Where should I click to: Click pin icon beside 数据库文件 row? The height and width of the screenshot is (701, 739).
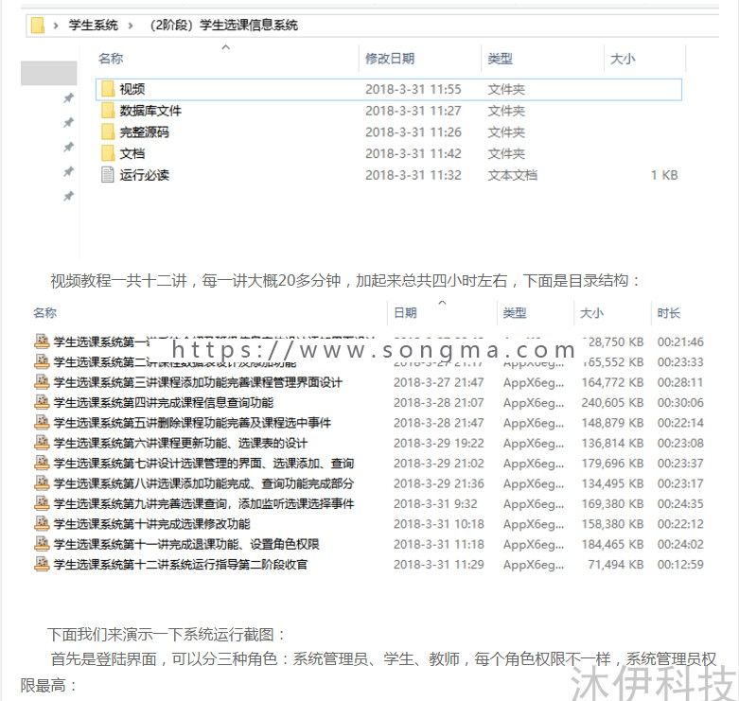click(69, 122)
